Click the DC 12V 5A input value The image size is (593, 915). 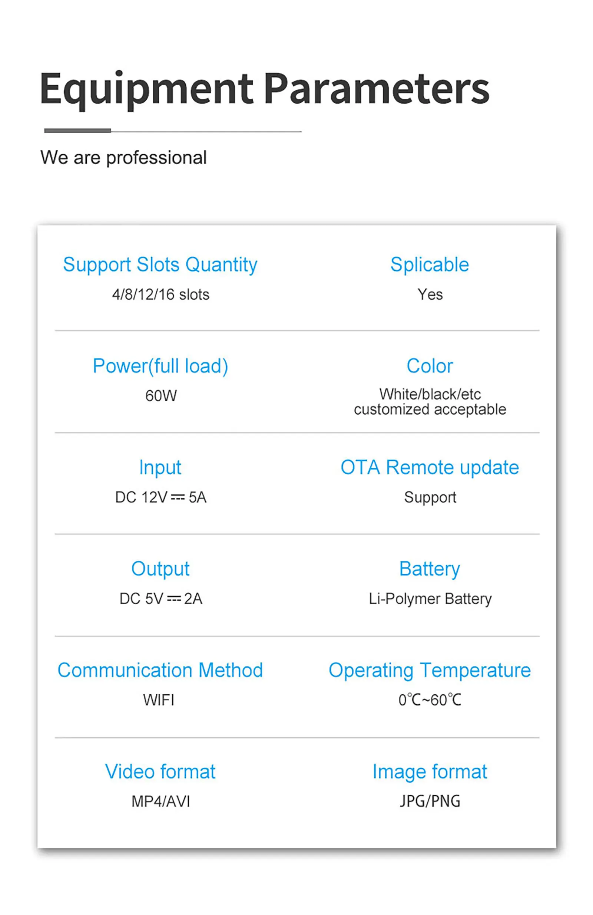pos(160,497)
